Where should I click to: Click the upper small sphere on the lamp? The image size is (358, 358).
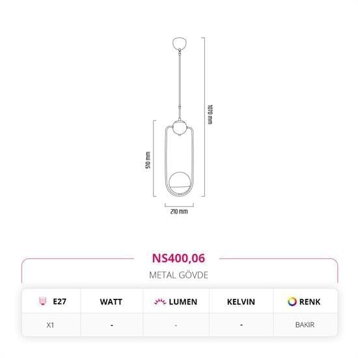pyautogui.click(x=180, y=128)
